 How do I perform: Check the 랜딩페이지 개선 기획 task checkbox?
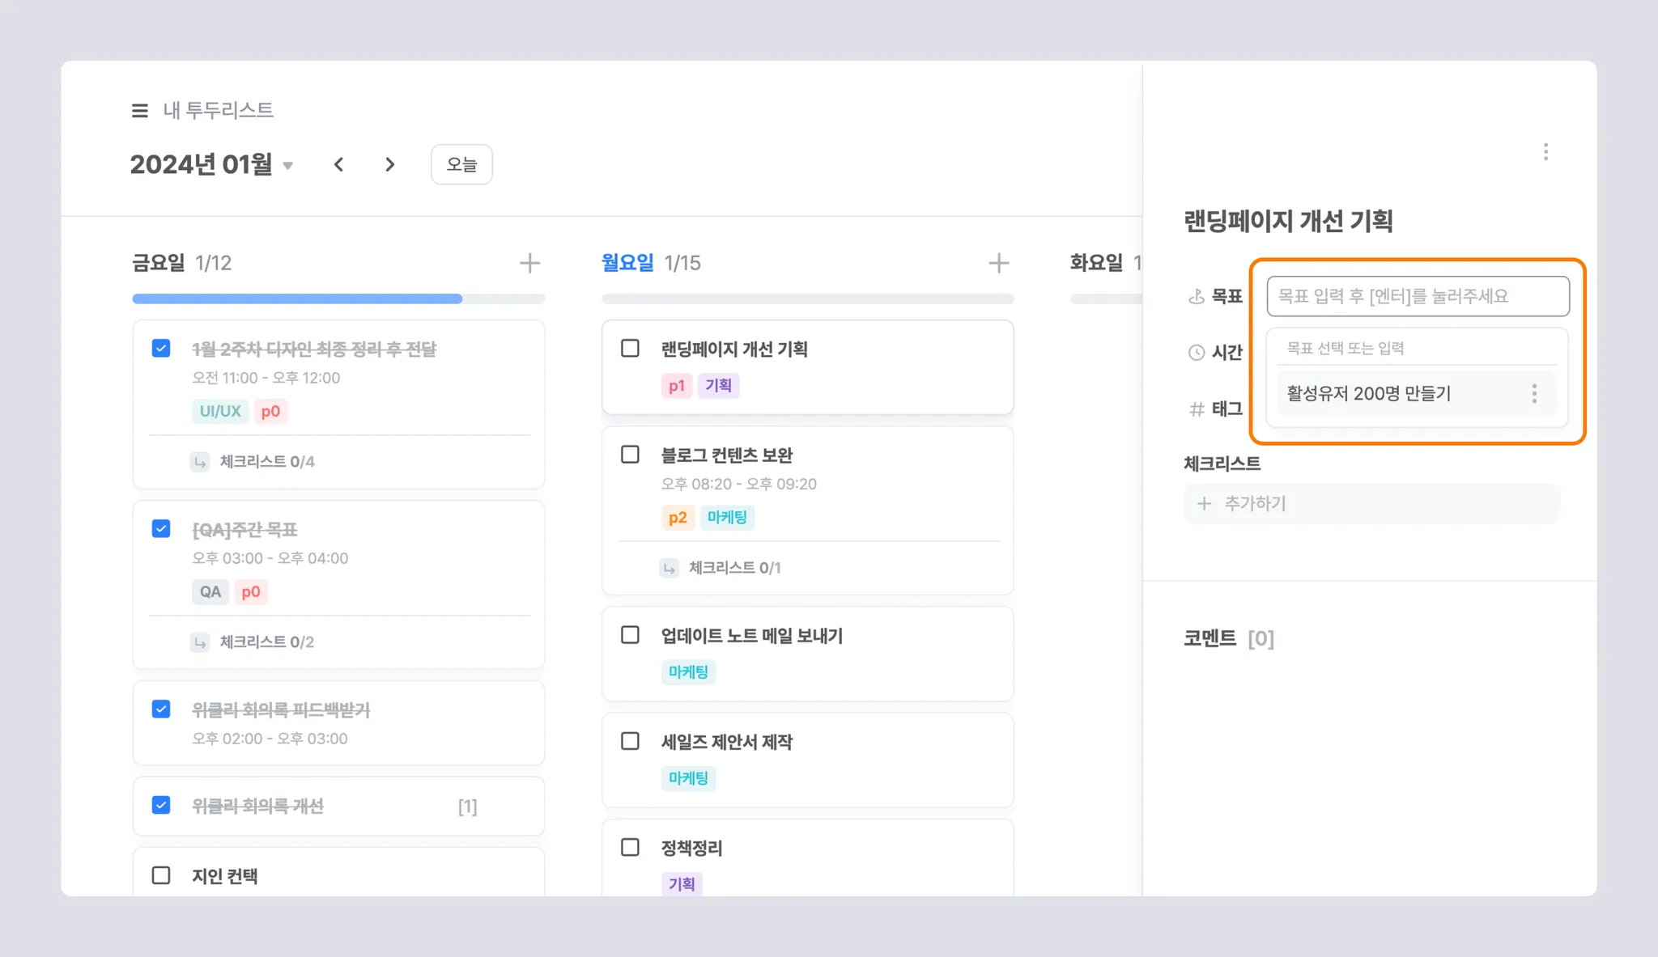(630, 349)
